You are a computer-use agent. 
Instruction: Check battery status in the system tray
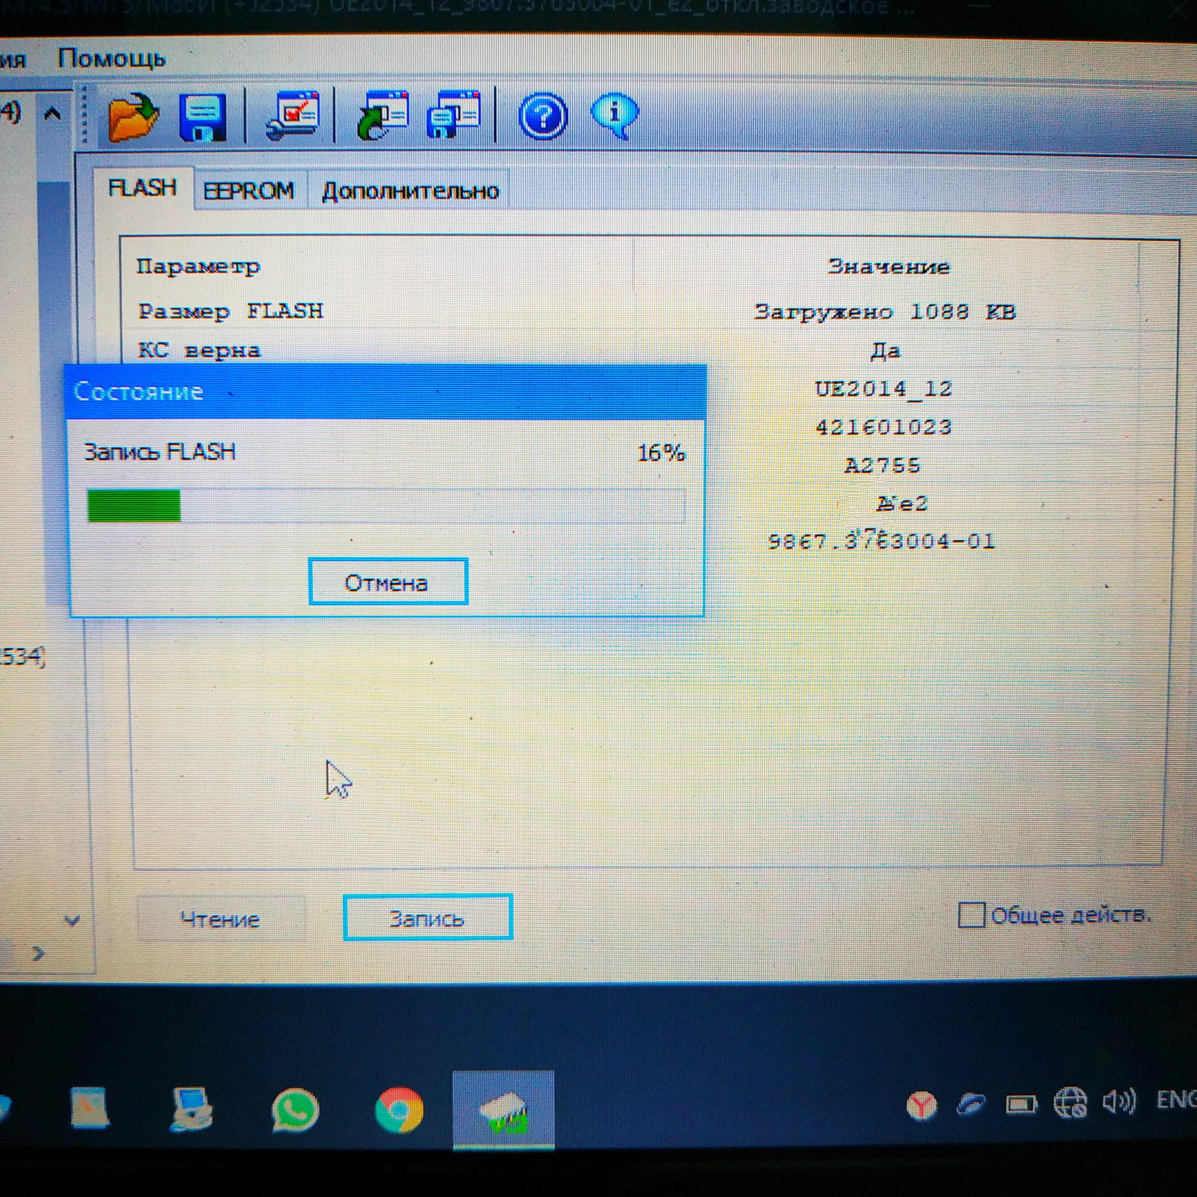(x=1021, y=1104)
